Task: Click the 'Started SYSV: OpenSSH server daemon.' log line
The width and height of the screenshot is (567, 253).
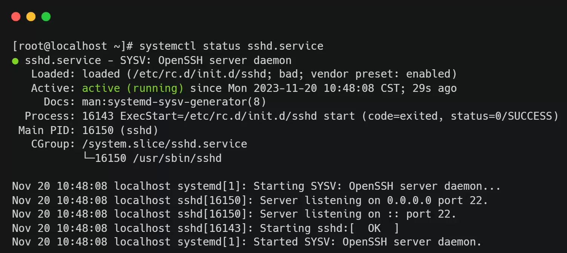Action: 367,242
